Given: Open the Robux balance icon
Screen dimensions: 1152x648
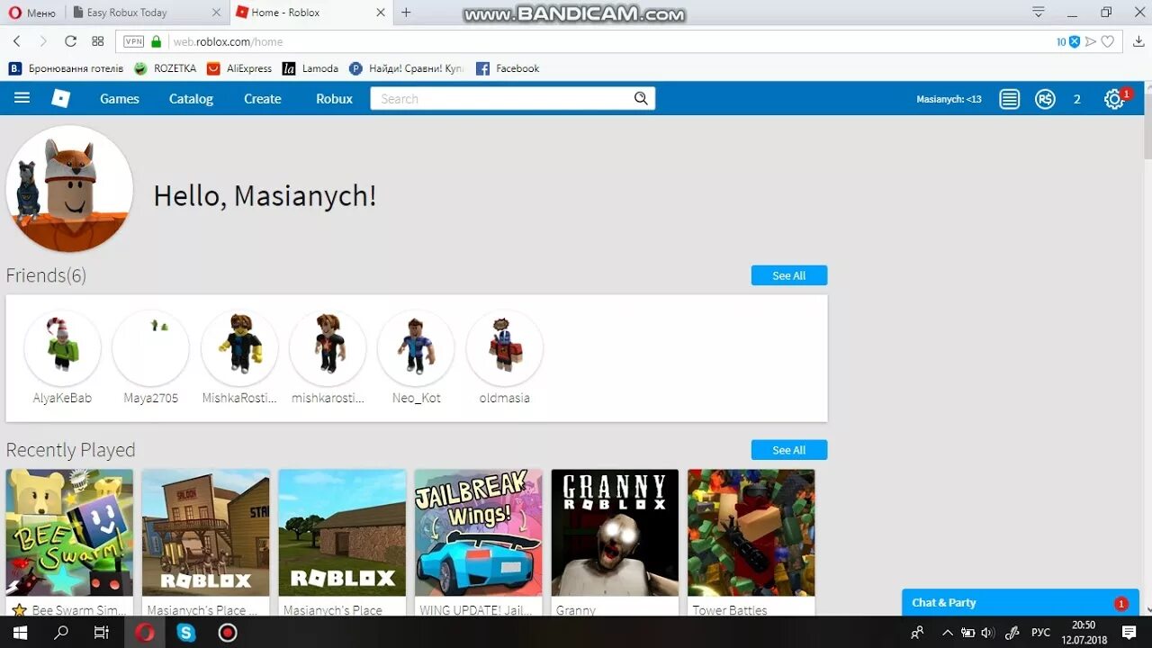Looking at the screenshot, I should 1045,99.
